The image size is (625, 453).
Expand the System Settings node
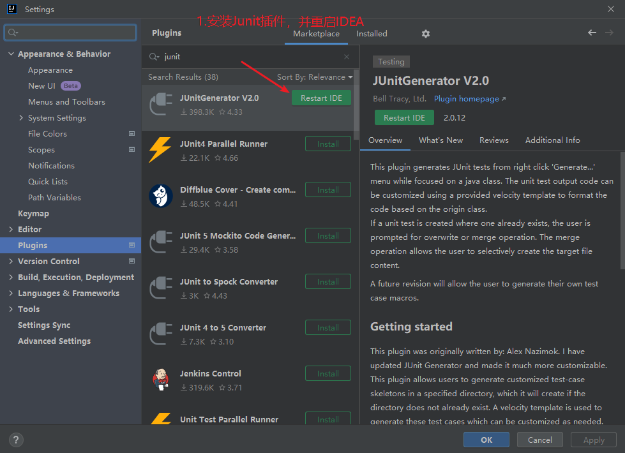pyautogui.click(x=21, y=117)
